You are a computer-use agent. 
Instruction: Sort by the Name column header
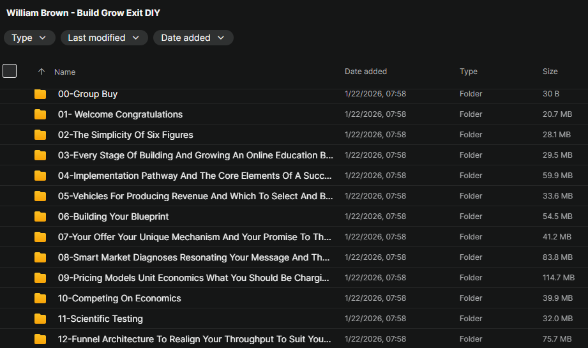[x=65, y=72]
